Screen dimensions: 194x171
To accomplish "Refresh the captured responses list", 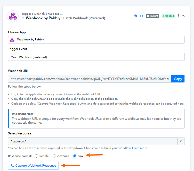I will (181, 141).
